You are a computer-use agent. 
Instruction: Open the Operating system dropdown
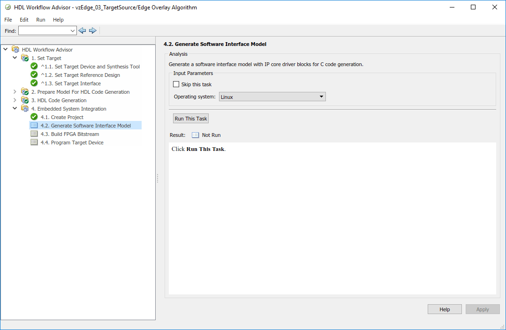(272, 97)
